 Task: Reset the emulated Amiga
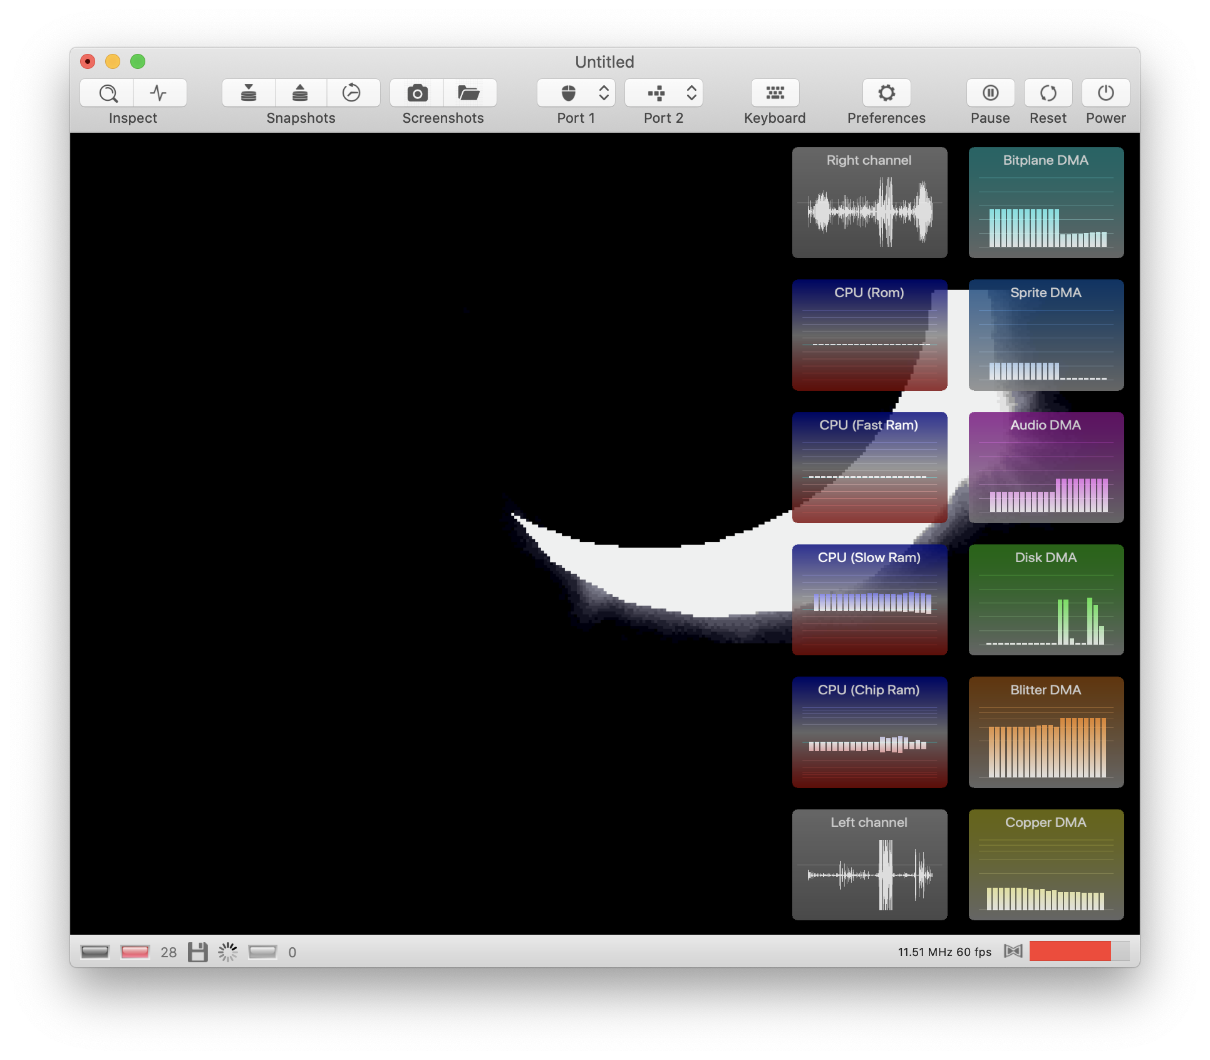tap(1048, 93)
